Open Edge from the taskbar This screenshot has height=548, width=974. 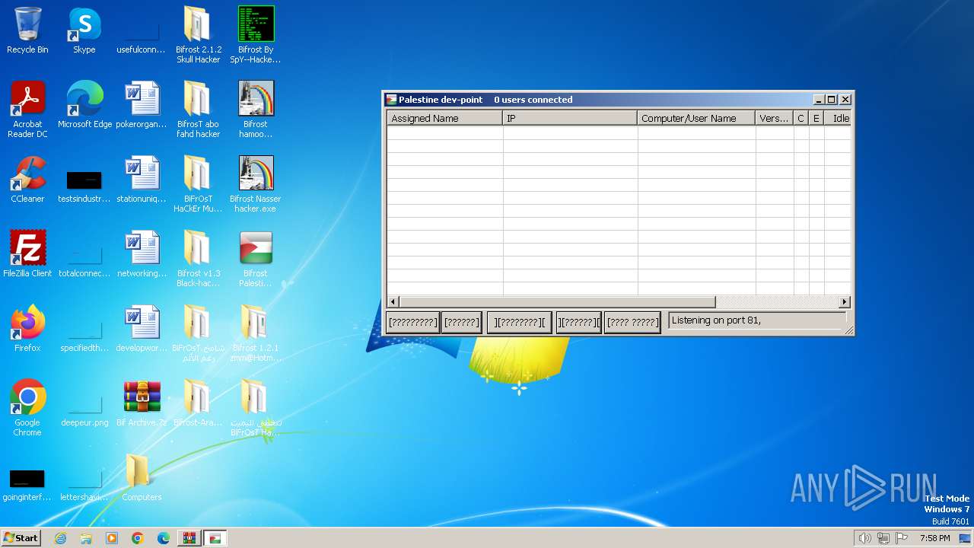point(164,538)
